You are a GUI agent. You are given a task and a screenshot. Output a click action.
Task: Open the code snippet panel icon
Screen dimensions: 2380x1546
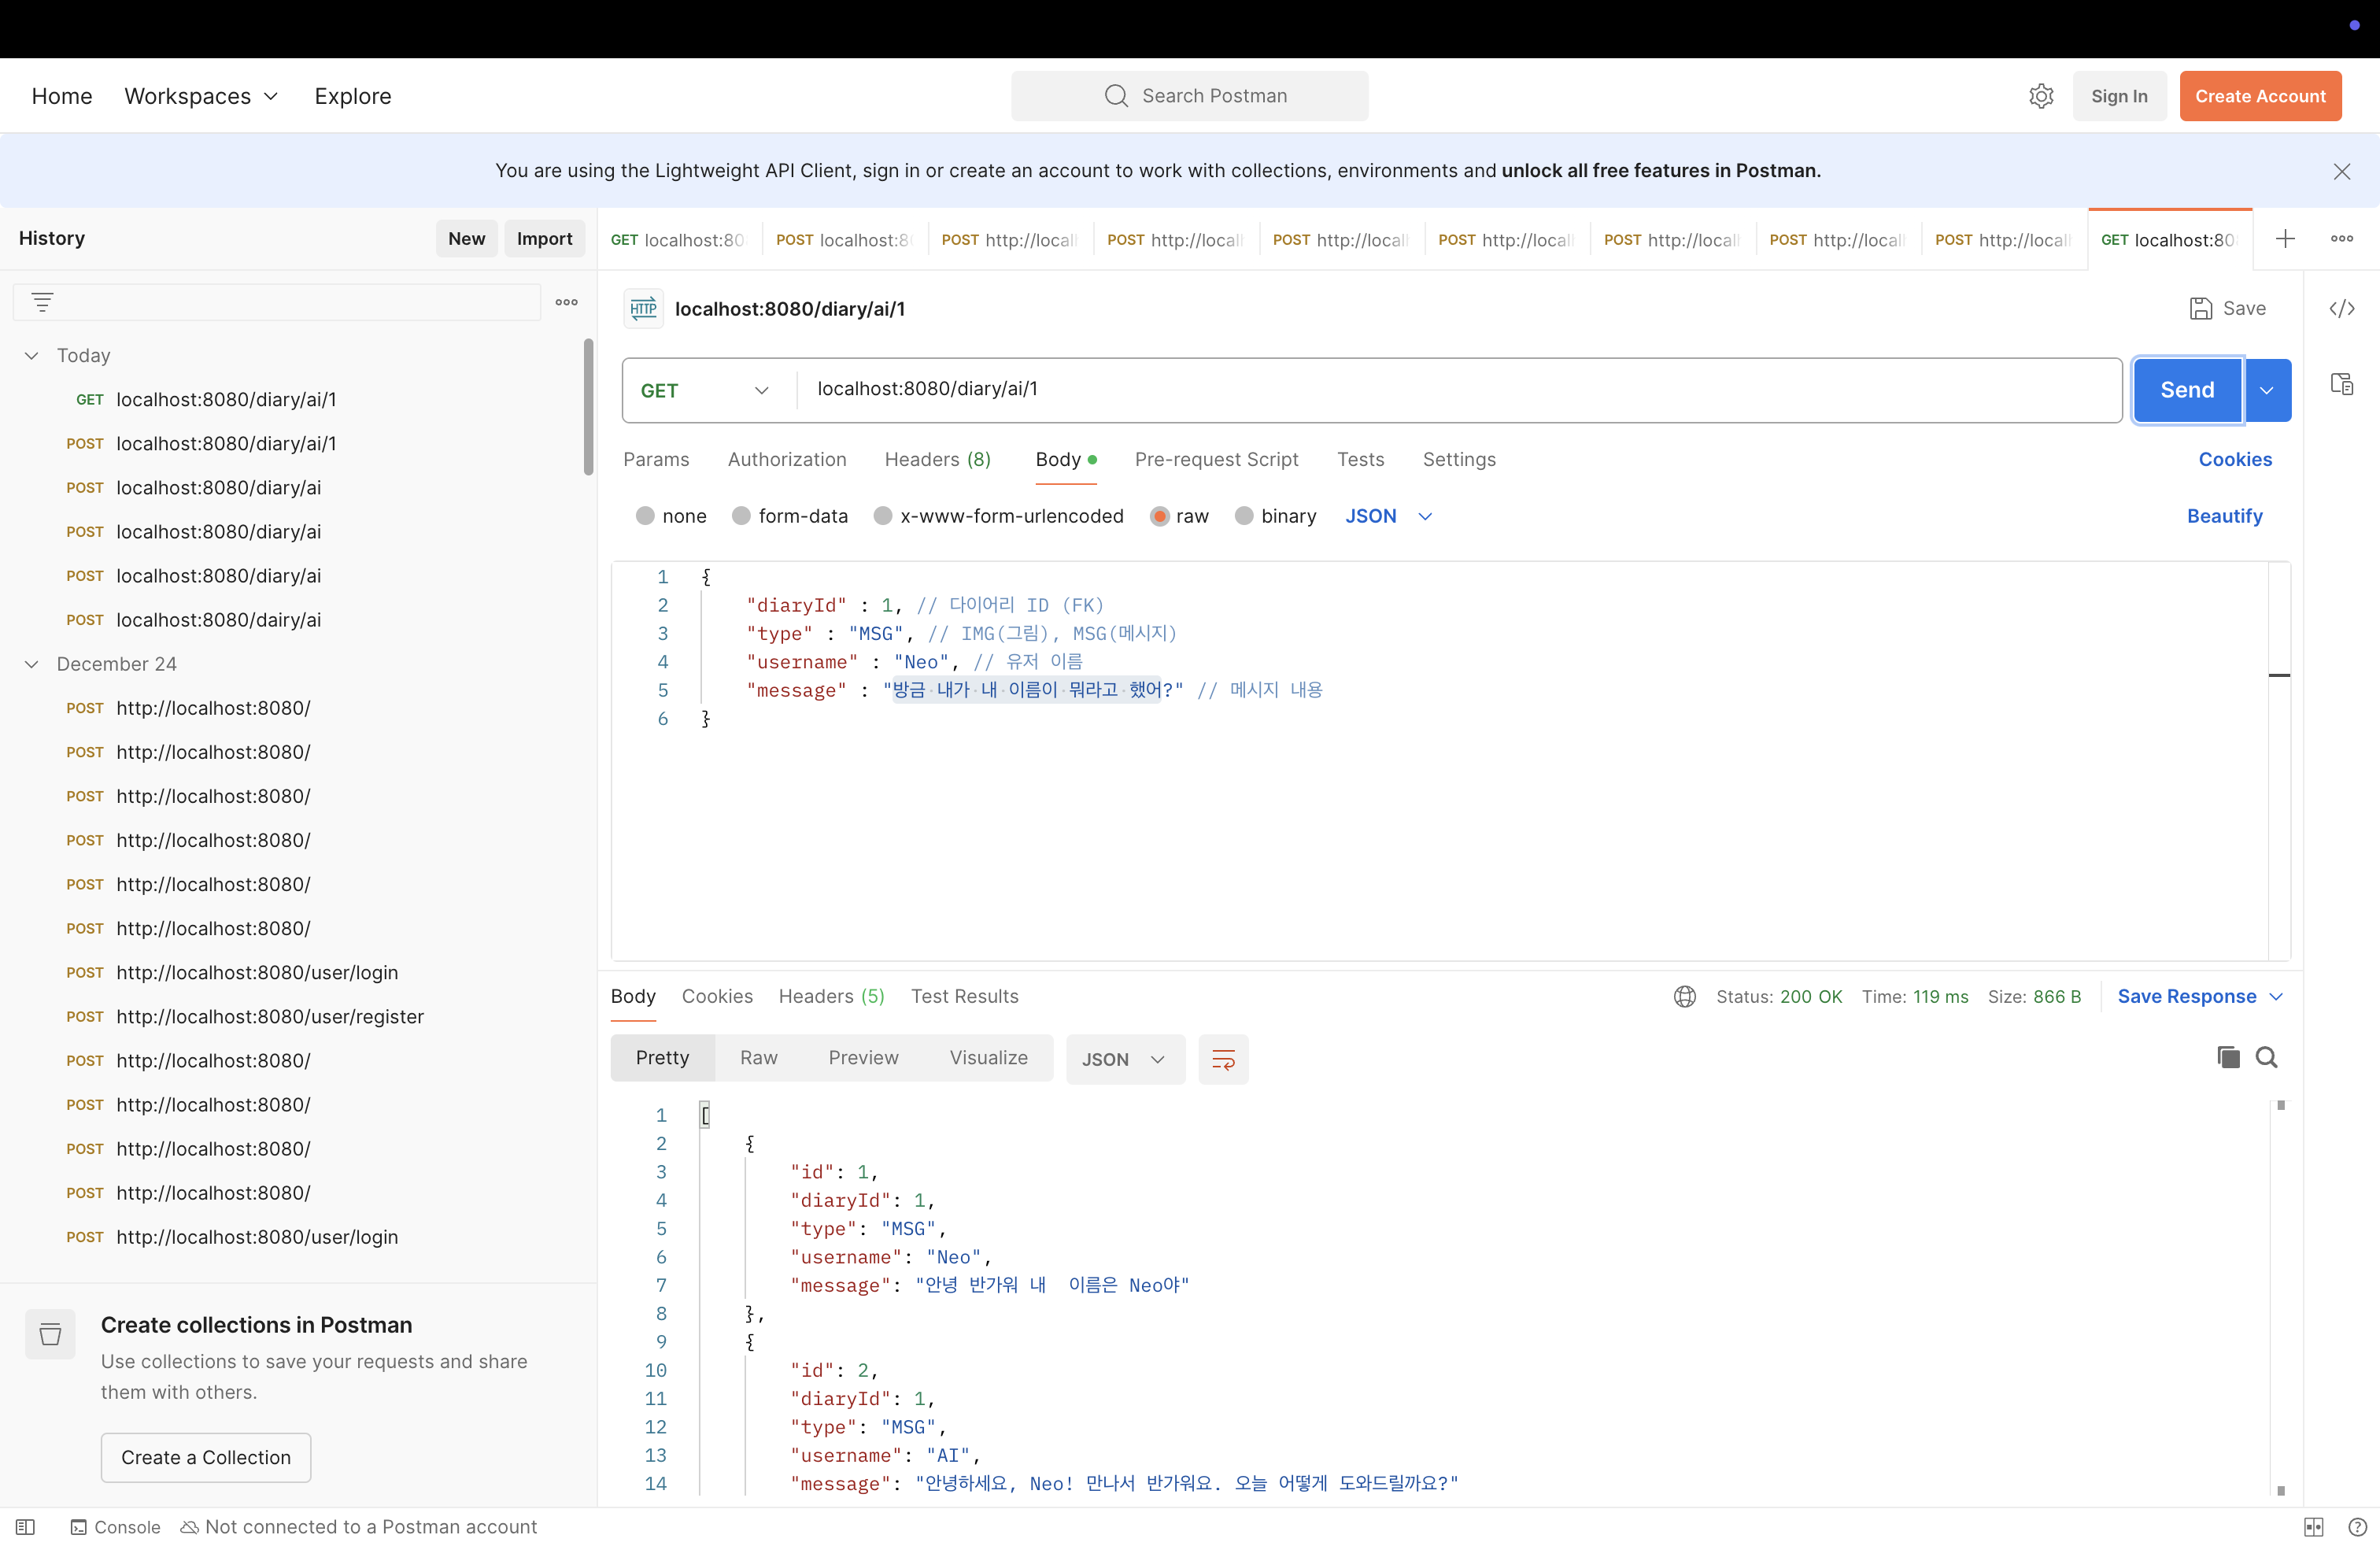pyautogui.click(x=2341, y=309)
